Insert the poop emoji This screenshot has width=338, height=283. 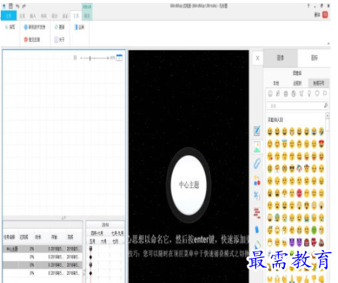[321, 243]
